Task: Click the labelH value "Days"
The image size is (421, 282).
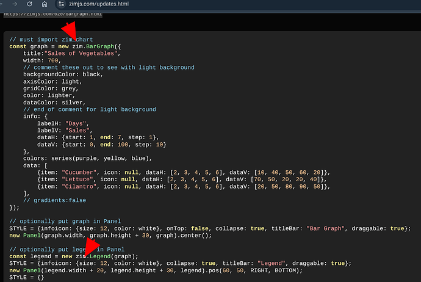Action: 76,123
